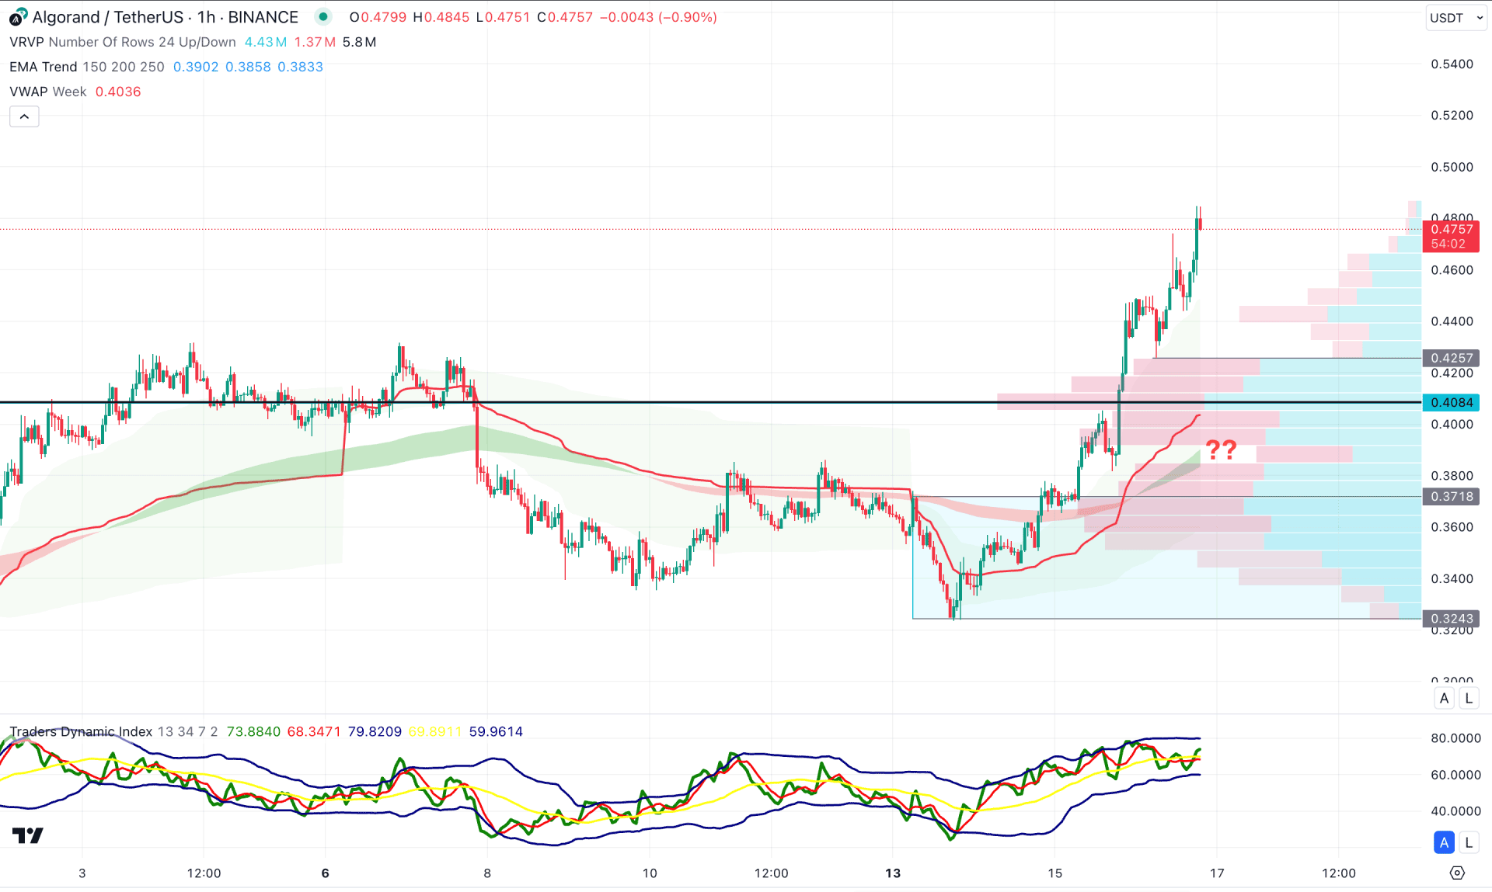This screenshot has width=1492, height=892.
Task: Click the date label 6 on time axis
Action: [x=326, y=873]
